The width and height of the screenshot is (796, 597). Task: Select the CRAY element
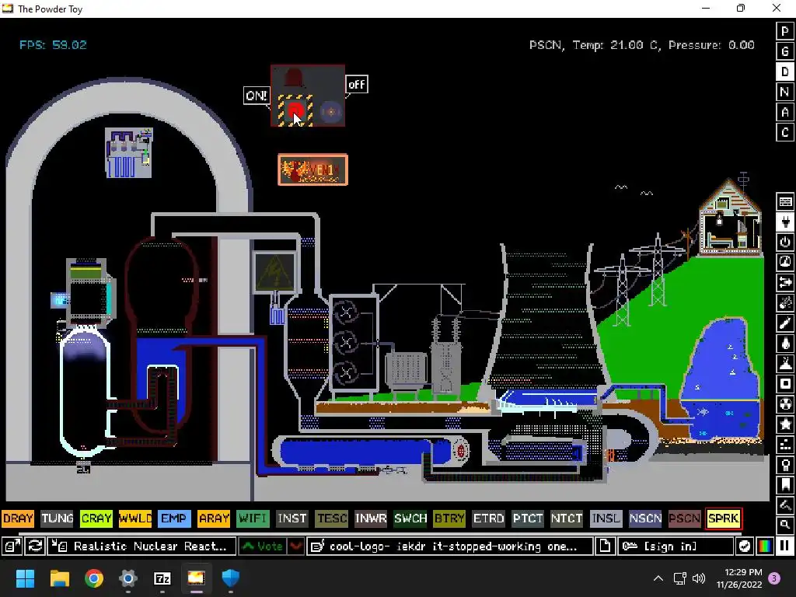coord(96,518)
